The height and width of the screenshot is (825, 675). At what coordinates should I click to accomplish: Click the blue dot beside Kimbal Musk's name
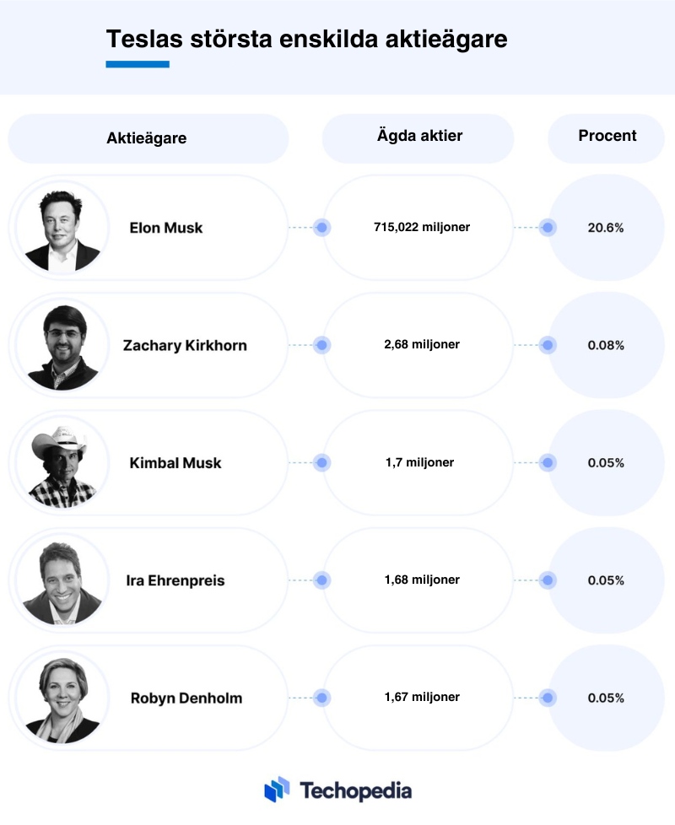tap(322, 463)
